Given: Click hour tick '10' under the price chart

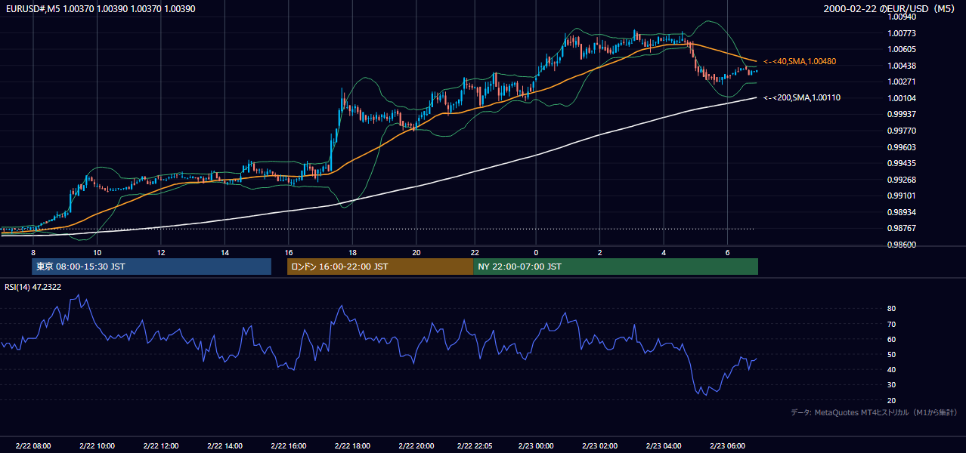Looking at the screenshot, I should click(97, 252).
